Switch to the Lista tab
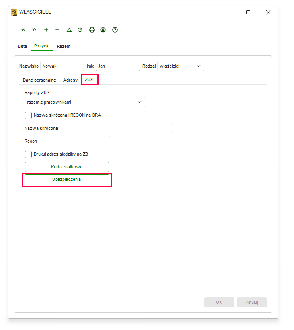This screenshot has width=294, height=330. [x=22, y=46]
